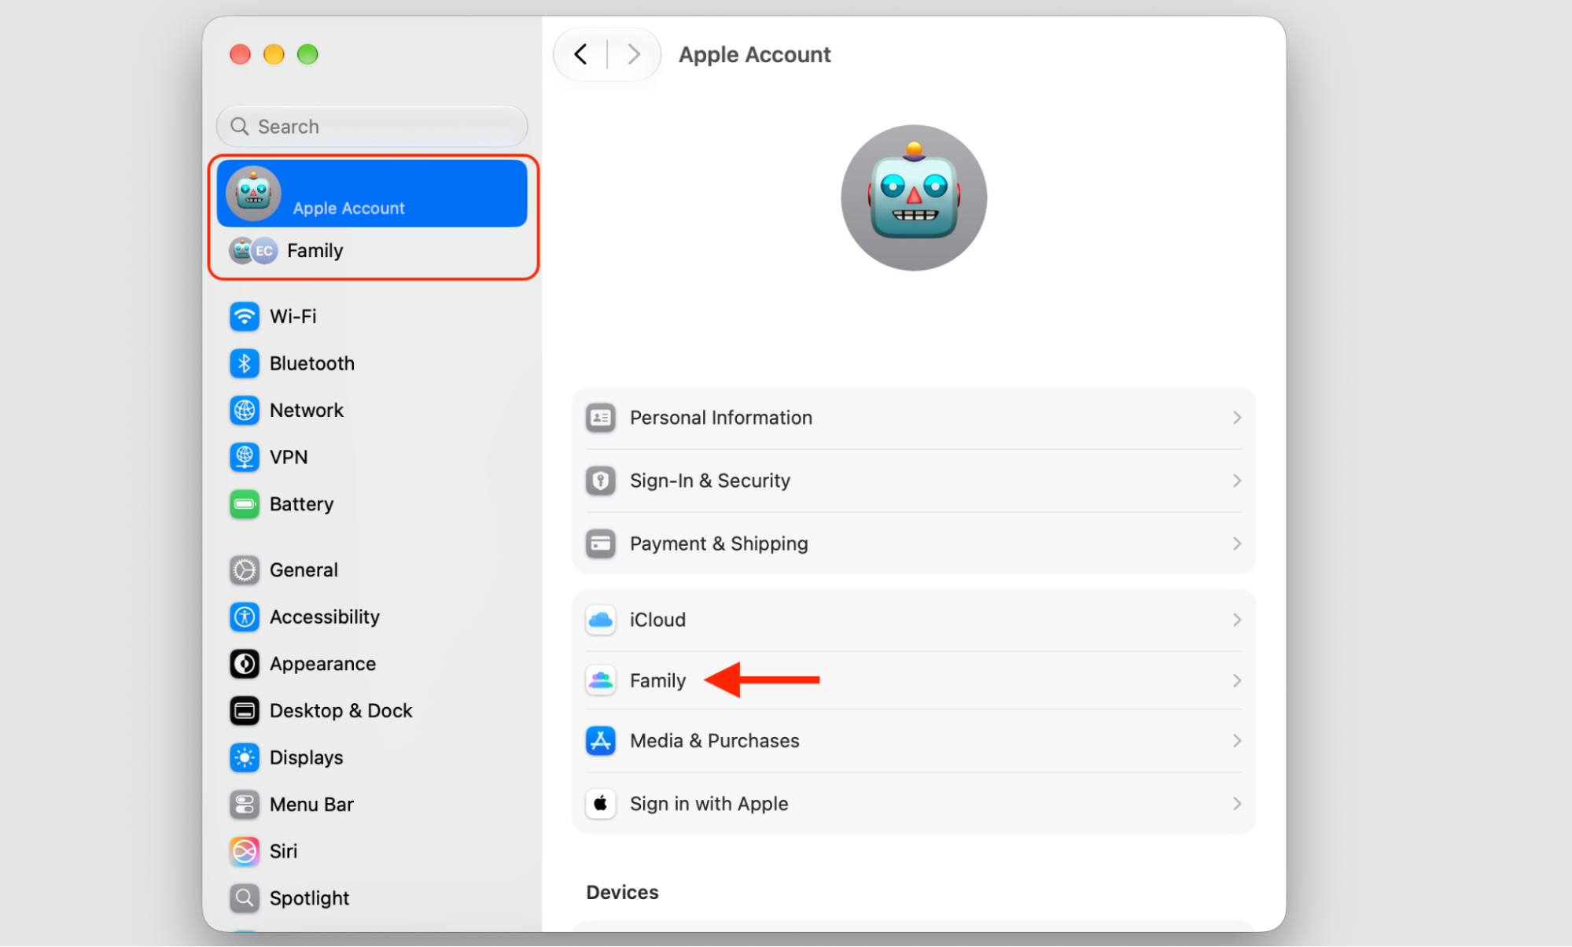
Task: Open Displays label in sidebar
Action: click(x=307, y=757)
